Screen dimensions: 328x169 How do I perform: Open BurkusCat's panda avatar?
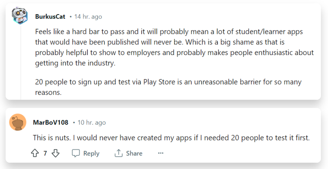(x=19, y=16)
